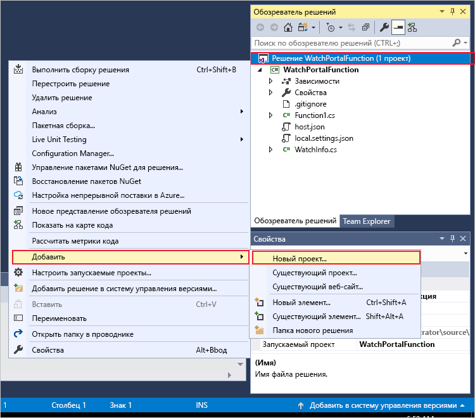Click the Sync with Active Document arrows icon
The image size is (475, 418).
coord(351,28)
